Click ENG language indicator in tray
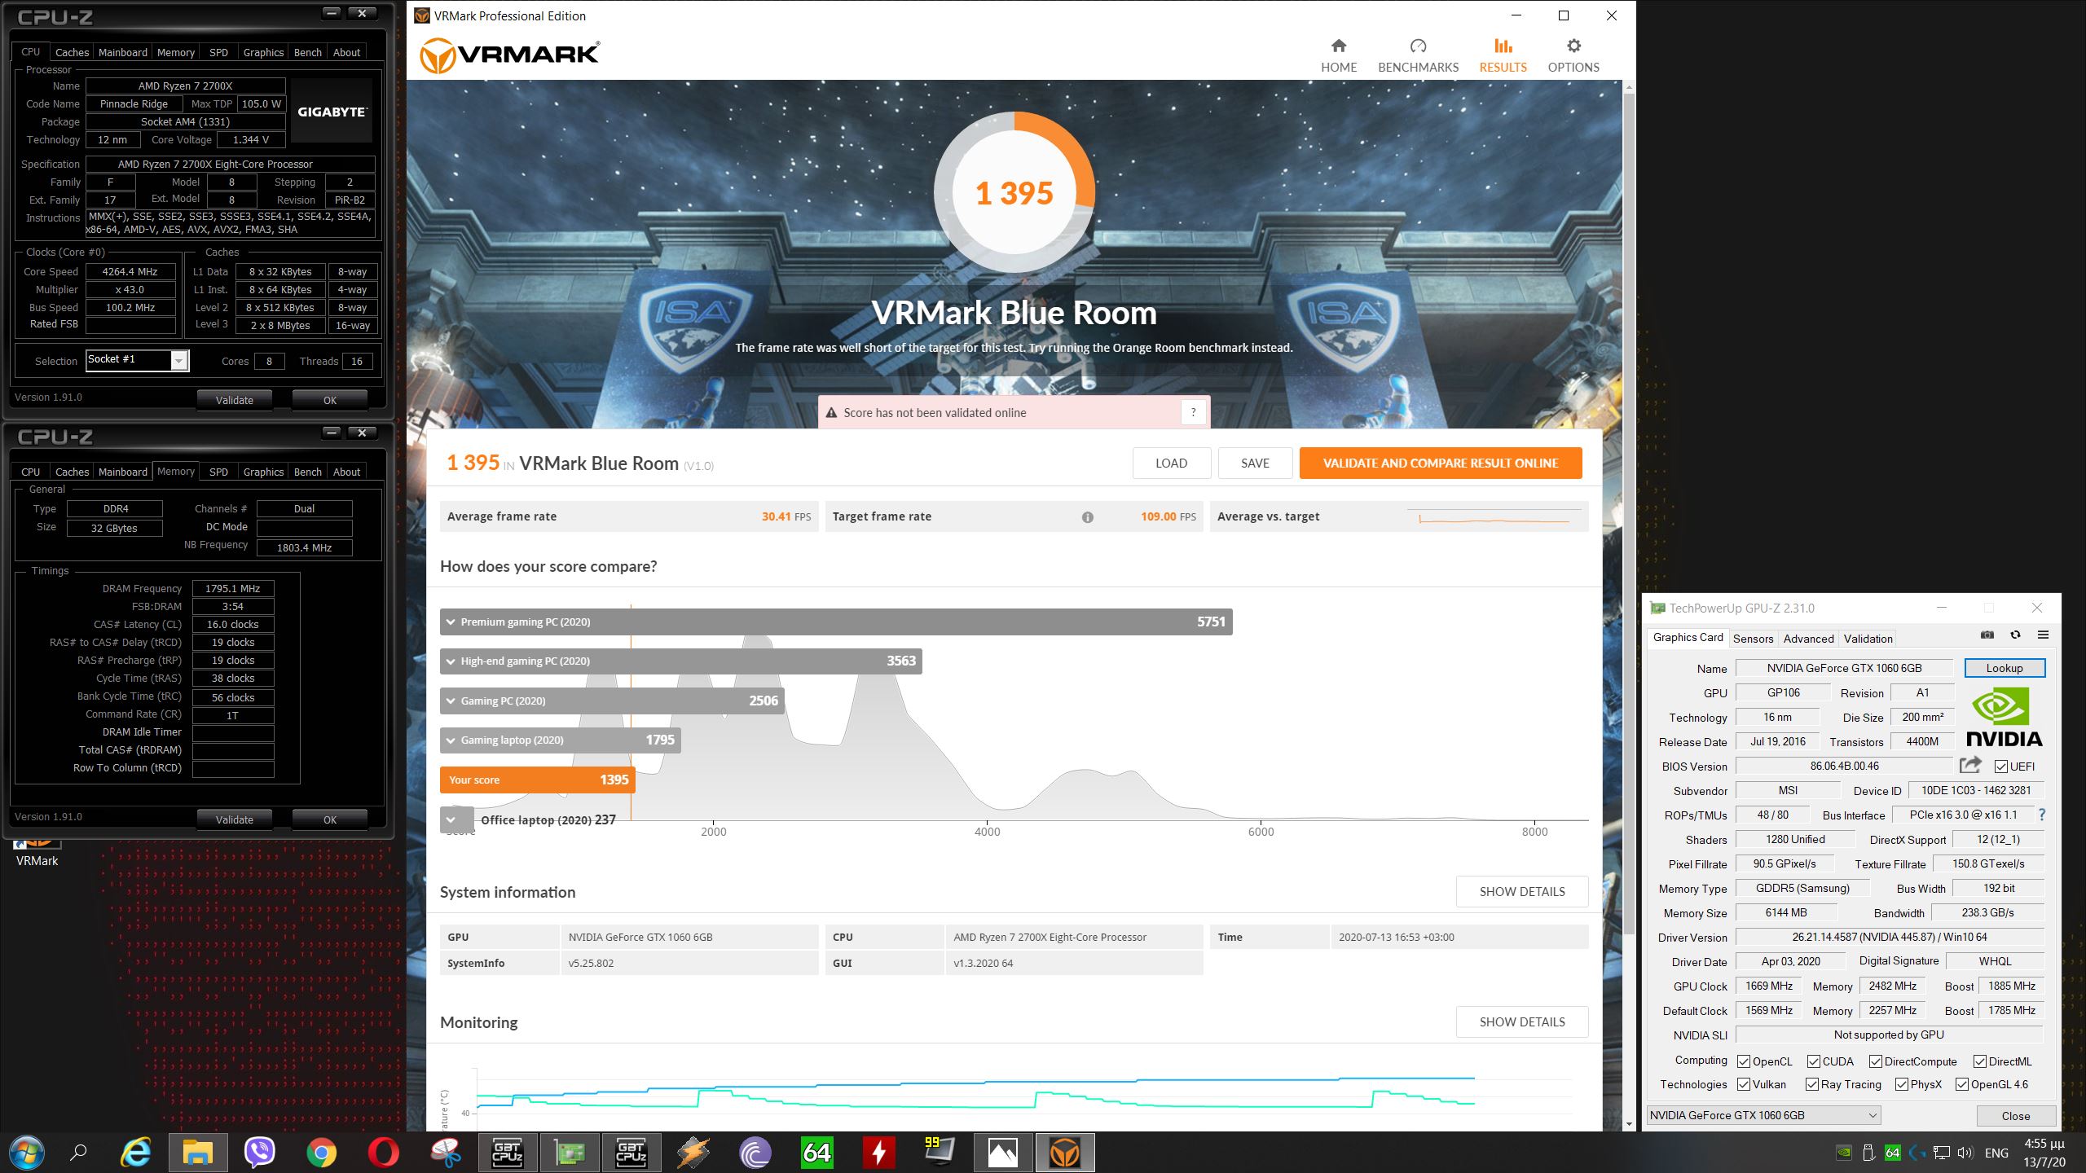This screenshot has height=1173, width=2086. [x=1996, y=1153]
